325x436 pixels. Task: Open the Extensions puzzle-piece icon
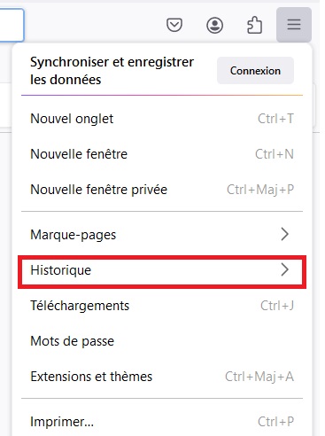(254, 25)
